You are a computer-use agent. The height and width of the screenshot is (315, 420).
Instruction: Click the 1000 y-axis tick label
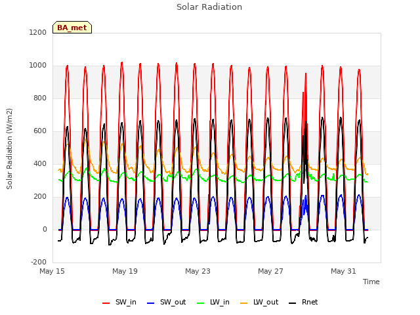coord(38,66)
